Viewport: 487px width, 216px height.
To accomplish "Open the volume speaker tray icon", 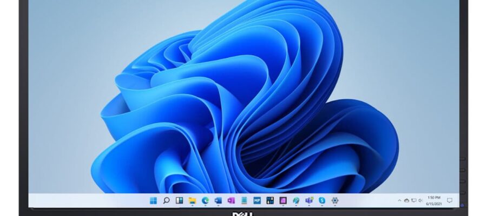I will click(420, 200).
